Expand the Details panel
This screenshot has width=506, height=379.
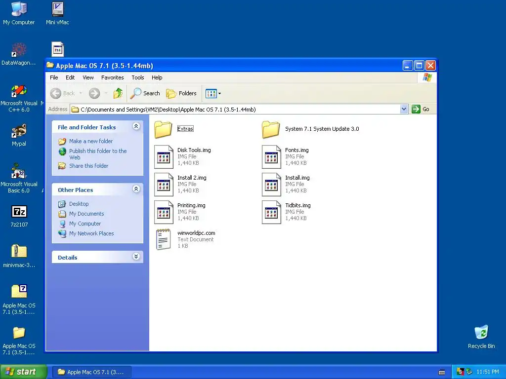click(136, 257)
